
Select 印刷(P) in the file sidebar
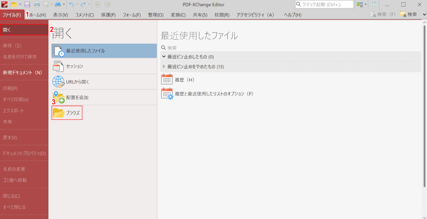click(x=24, y=89)
